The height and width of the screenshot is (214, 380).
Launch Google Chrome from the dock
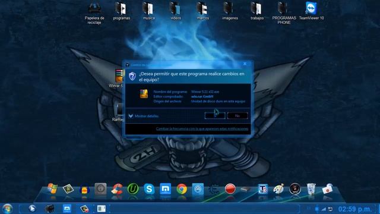point(182,189)
